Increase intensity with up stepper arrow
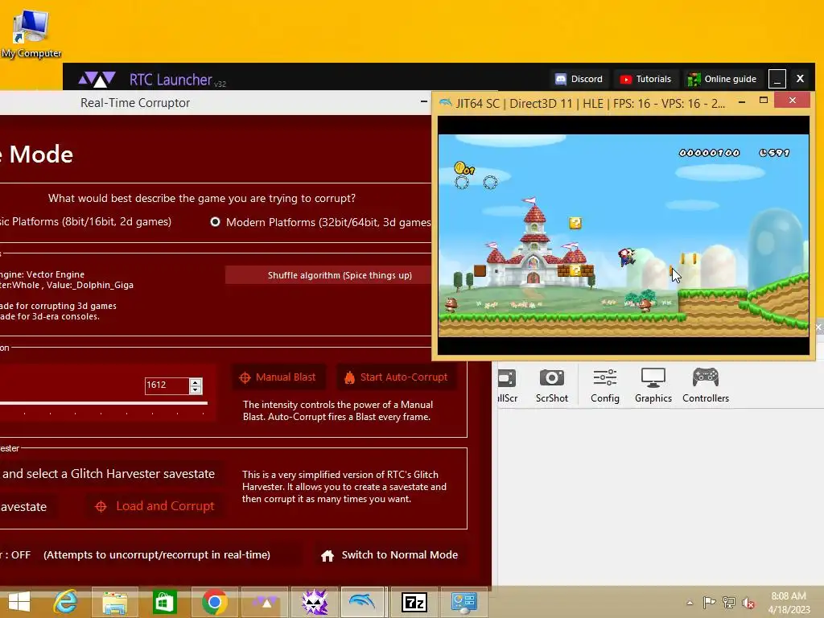 click(196, 382)
